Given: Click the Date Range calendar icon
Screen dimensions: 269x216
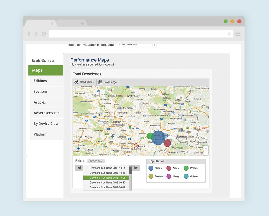Looking at the screenshot, I should tap(100, 82).
